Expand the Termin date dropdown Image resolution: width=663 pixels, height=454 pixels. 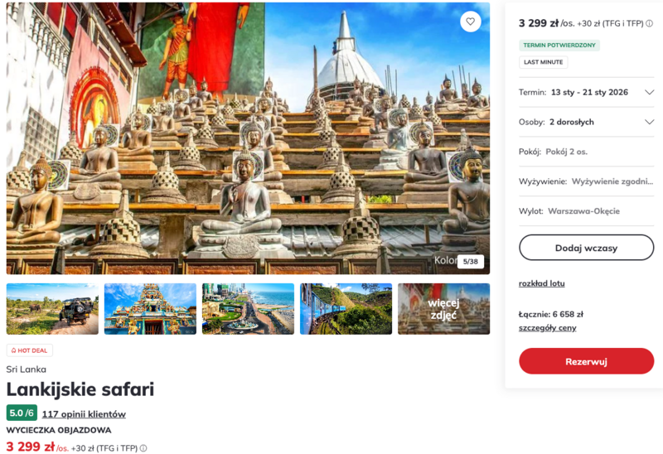[x=649, y=92]
